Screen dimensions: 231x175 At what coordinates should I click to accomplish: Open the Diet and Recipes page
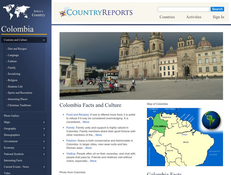coord(17,49)
